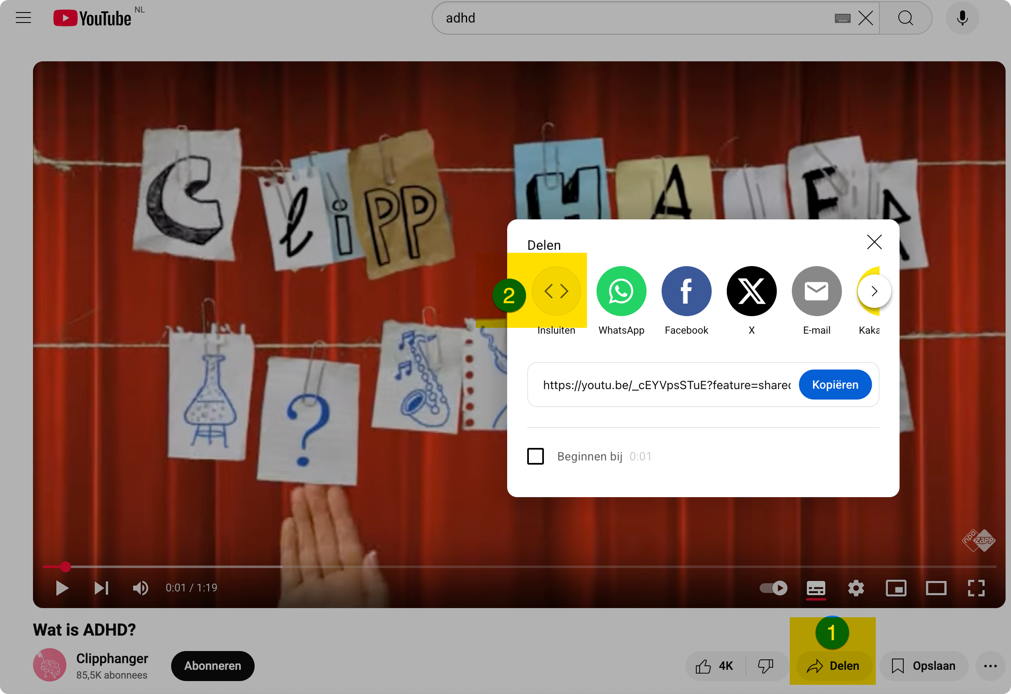Set start time value 0:01
1011x694 pixels.
pos(640,456)
